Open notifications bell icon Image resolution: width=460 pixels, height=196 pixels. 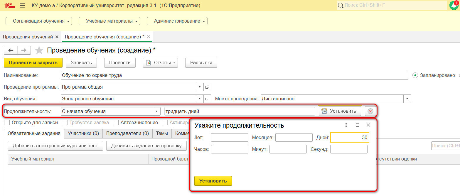[454, 5]
